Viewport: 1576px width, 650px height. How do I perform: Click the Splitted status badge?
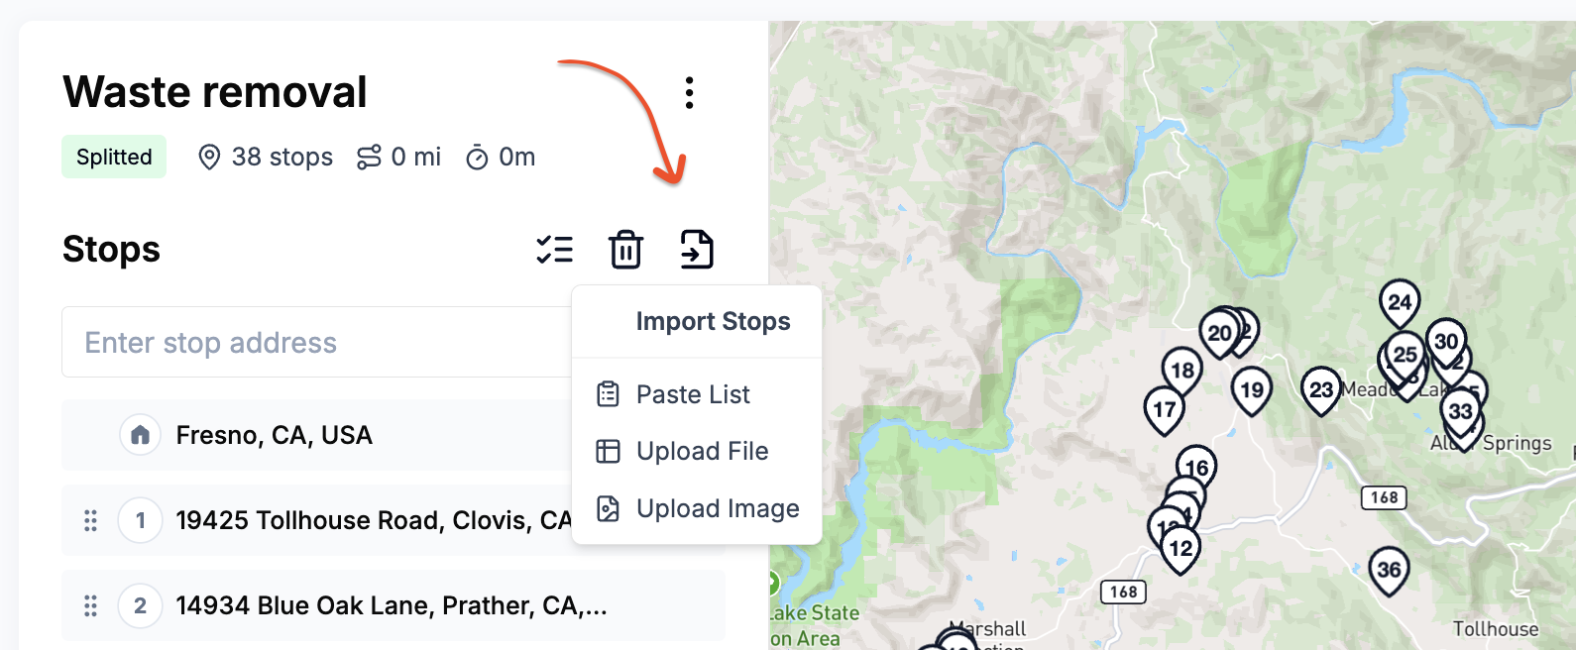tap(113, 156)
